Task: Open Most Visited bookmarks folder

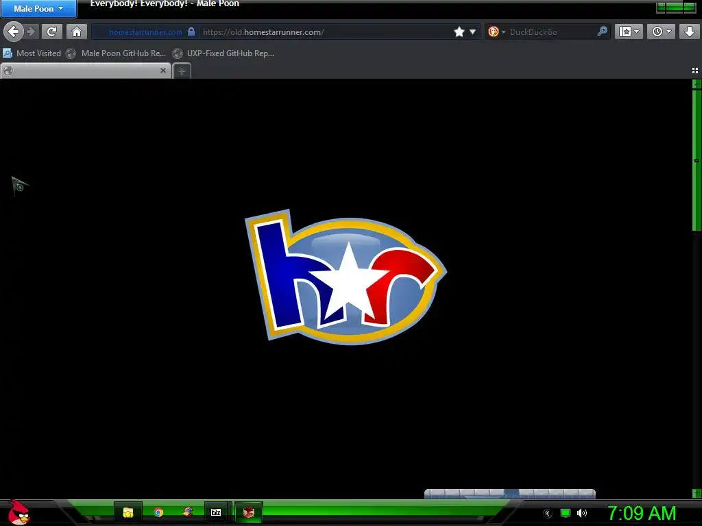Action: [x=32, y=53]
